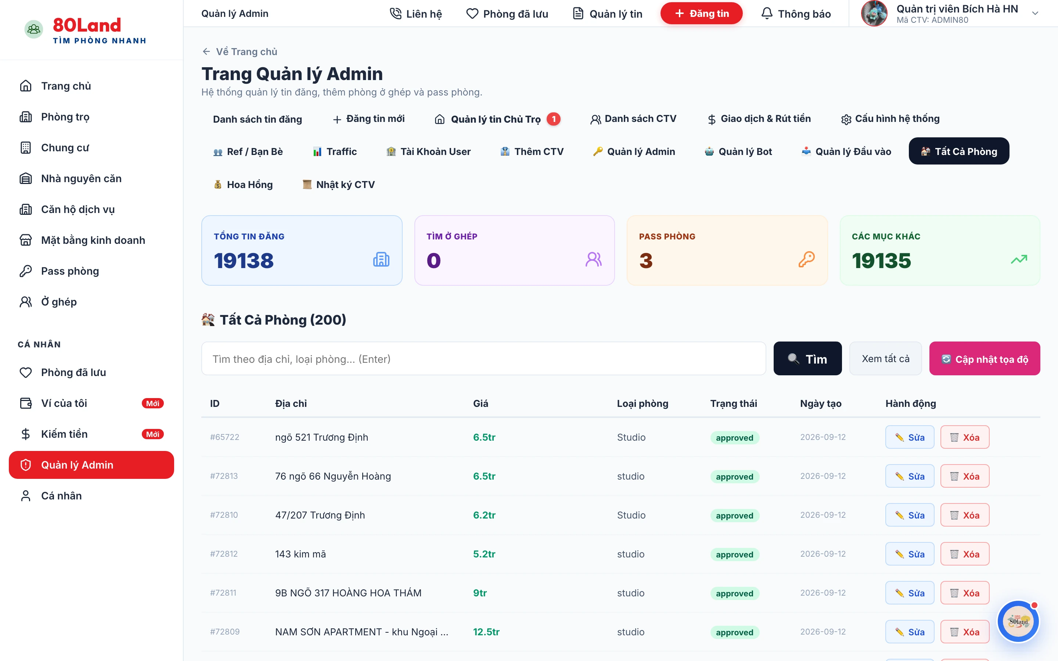This screenshot has height=661, width=1058.
Task: Click people icon in Tìm ở ghép card
Action: pos(594,260)
